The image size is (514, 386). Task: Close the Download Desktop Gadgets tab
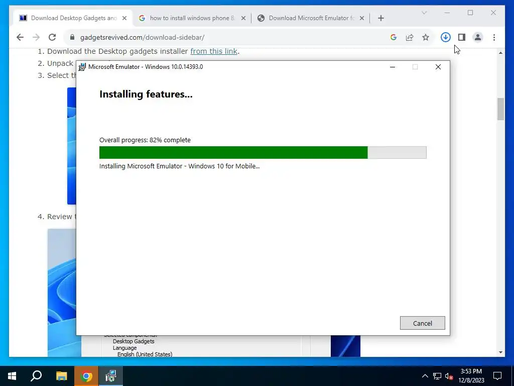[124, 18]
